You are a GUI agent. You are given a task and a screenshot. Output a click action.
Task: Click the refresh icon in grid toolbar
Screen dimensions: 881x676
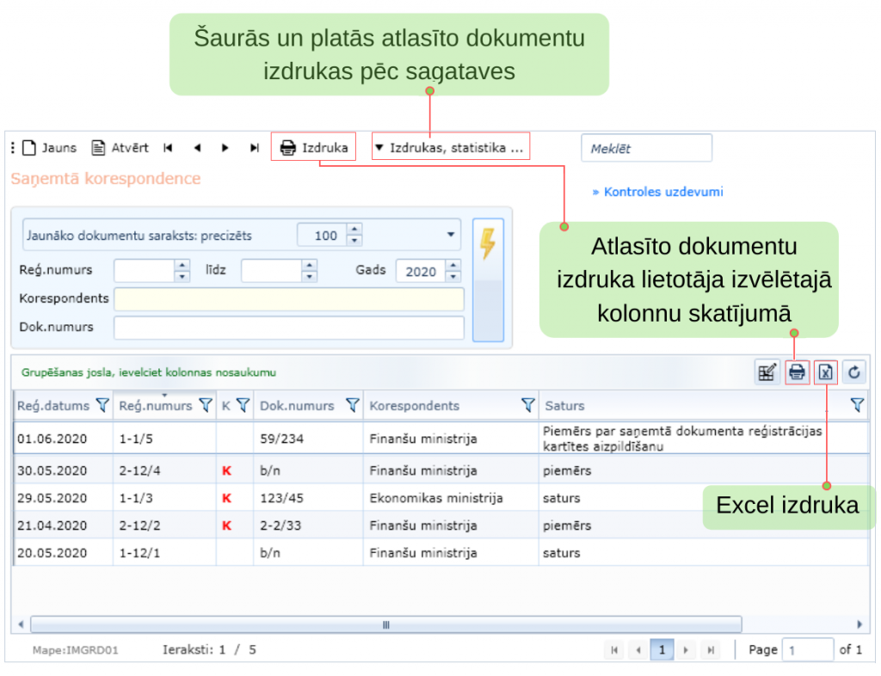853,372
